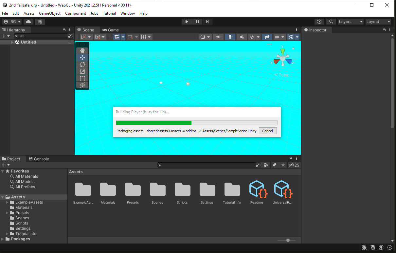Click the scene audio mute icon
The width and height of the screenshot is (396, 253).
tap(241, 37)
